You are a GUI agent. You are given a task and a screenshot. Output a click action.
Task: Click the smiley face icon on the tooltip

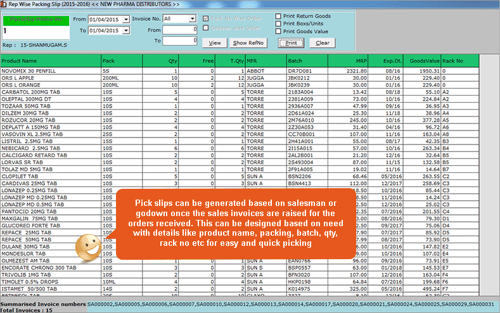pos(86,245)
